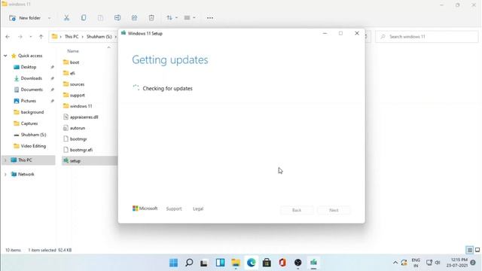
Task: Open the New folder dropdown arrow
Action: (49, 18)
